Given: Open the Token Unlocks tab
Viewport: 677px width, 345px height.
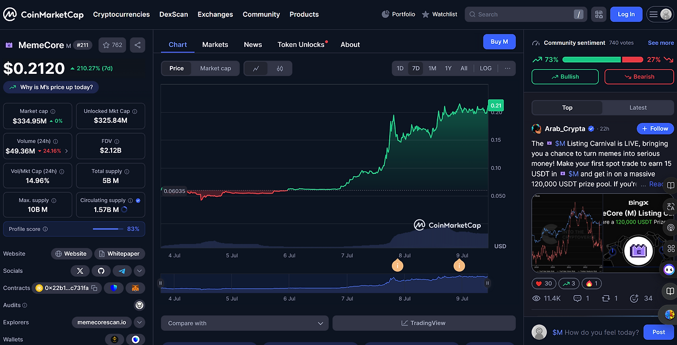Looking at the screenshot, I should point(301,44).
